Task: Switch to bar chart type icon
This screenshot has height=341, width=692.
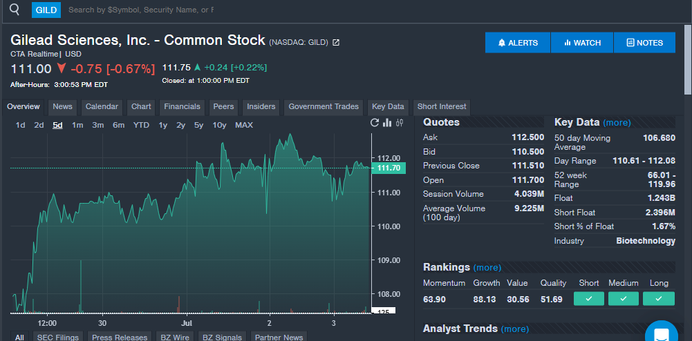Action: [x=387, y=122]
